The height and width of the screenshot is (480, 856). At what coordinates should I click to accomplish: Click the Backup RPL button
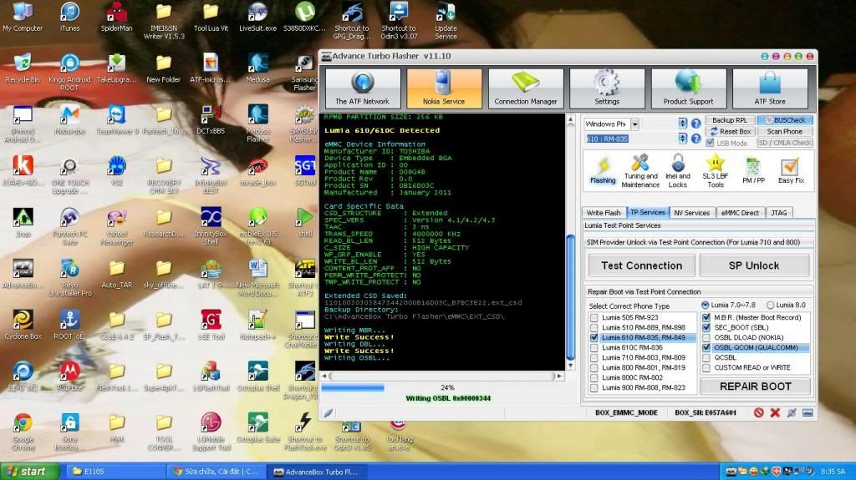click(729, 120)
